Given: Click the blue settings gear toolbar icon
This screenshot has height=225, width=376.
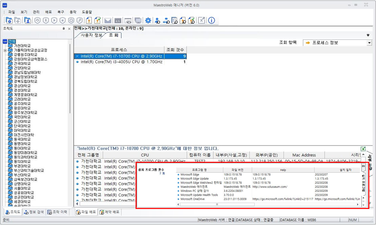Looking at the screenshot, I should (x=148, y=20).
